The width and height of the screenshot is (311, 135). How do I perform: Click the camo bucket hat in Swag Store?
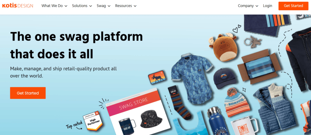point(151,119)
